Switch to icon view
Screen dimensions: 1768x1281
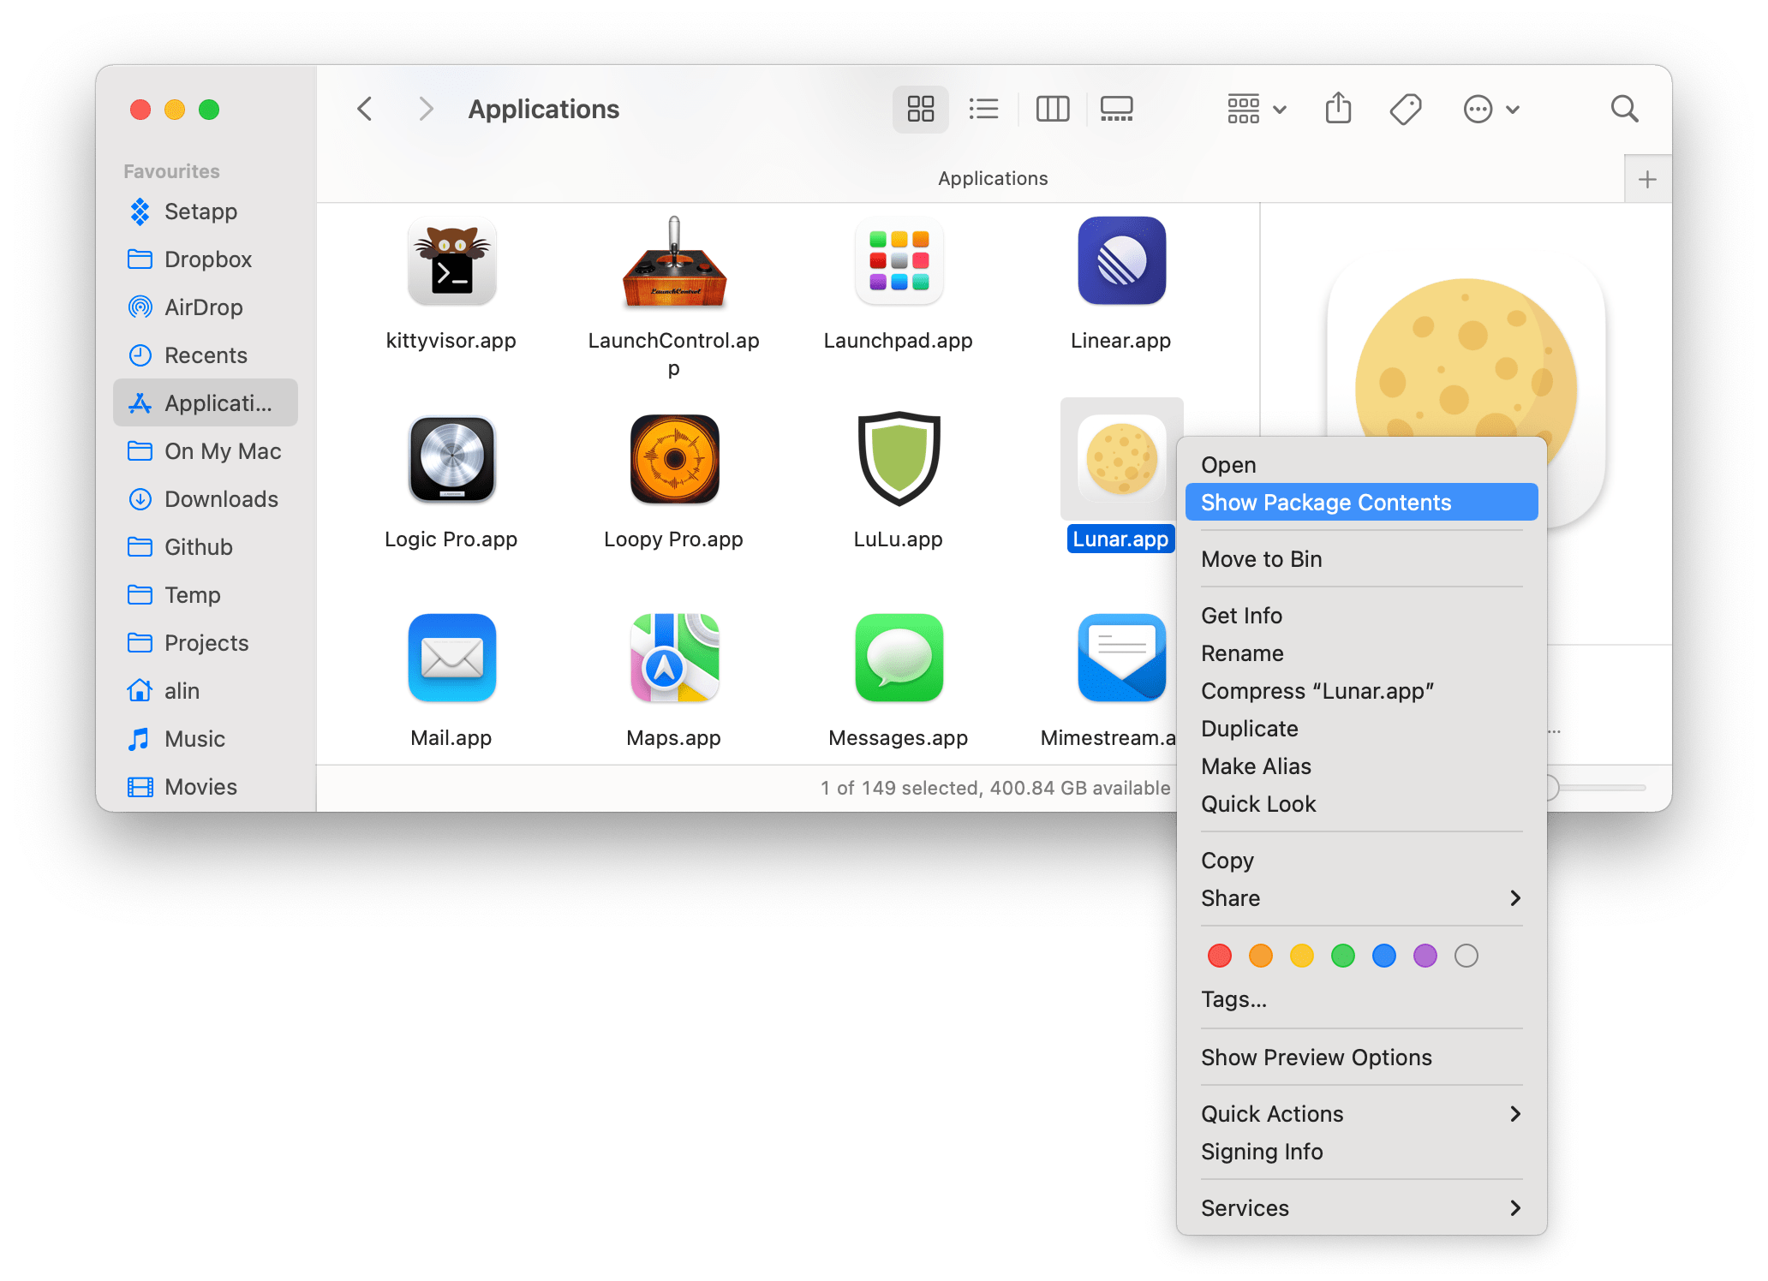[921, 110]
